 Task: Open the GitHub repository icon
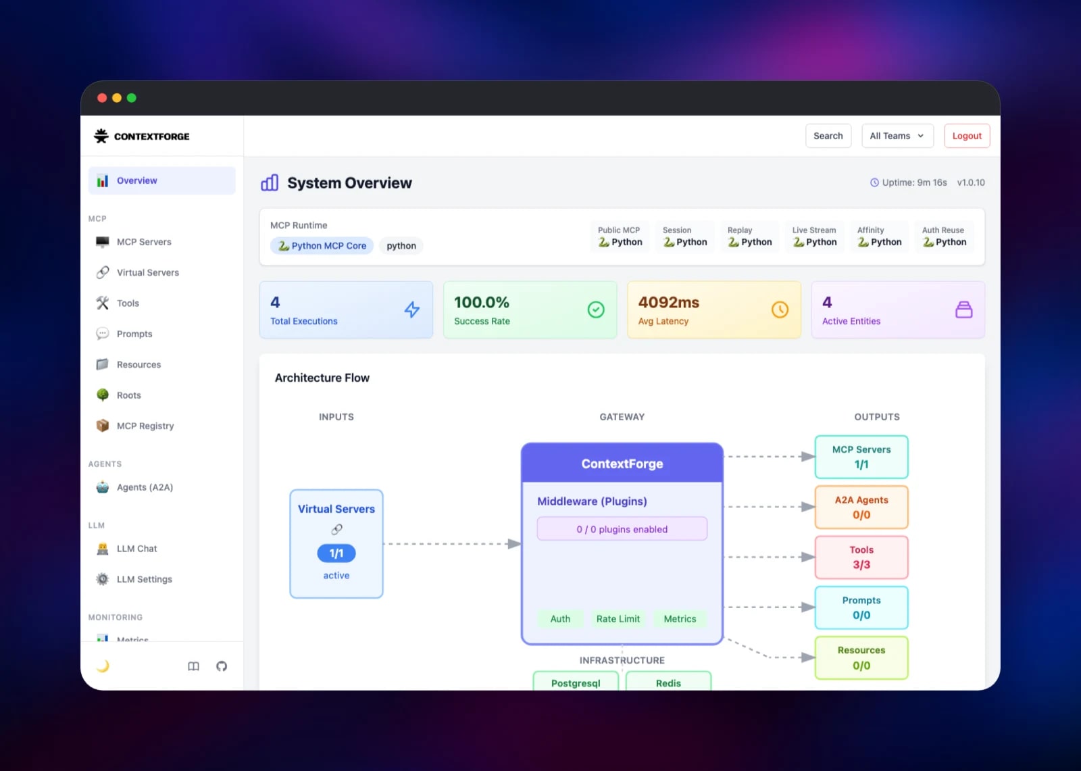(222, 666)
